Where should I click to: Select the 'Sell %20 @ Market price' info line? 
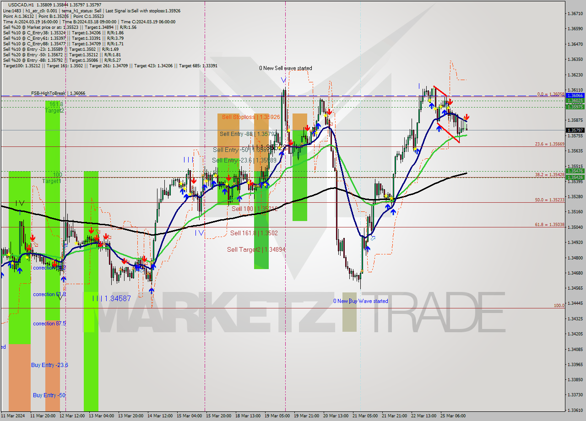point(70,27)
